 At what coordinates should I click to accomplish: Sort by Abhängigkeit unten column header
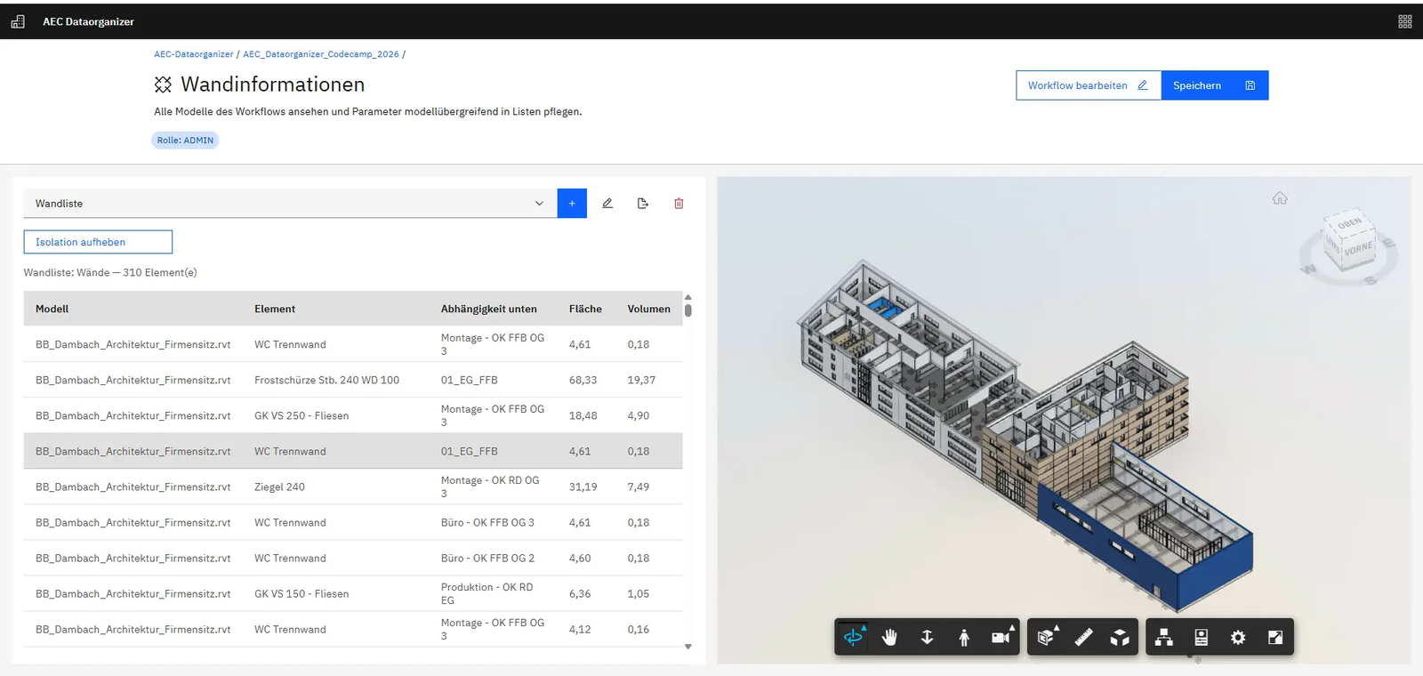point(489,309)
